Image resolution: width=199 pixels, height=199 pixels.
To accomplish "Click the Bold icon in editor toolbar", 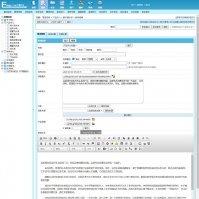I will (x=41, y=143).
